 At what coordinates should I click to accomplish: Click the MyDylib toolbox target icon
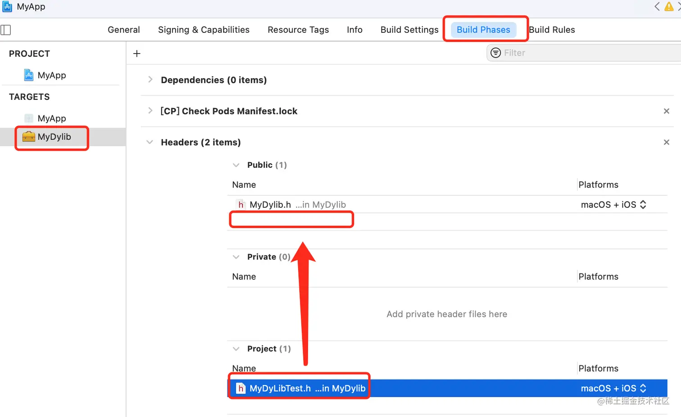pos(29,137)
